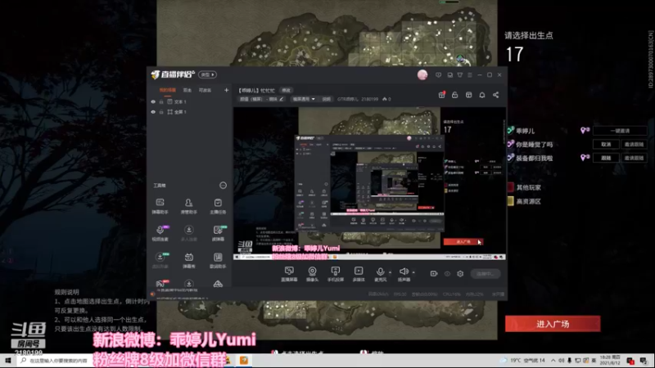This screenshot has height=368, width=655.
Task: Add the 直播屏幕 screen capture source
Action: (x=289, y=274)
